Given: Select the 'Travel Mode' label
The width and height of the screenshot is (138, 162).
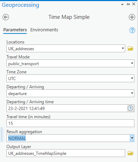Looking at the screenshot, I should point(18,57).
